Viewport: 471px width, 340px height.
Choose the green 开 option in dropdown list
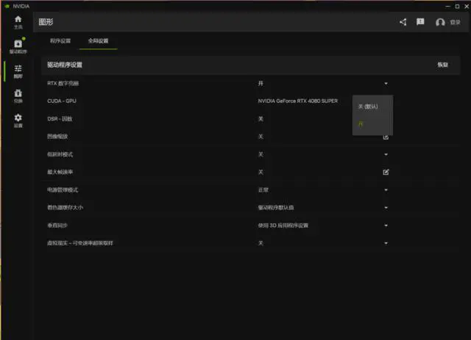tap(372, 124)
